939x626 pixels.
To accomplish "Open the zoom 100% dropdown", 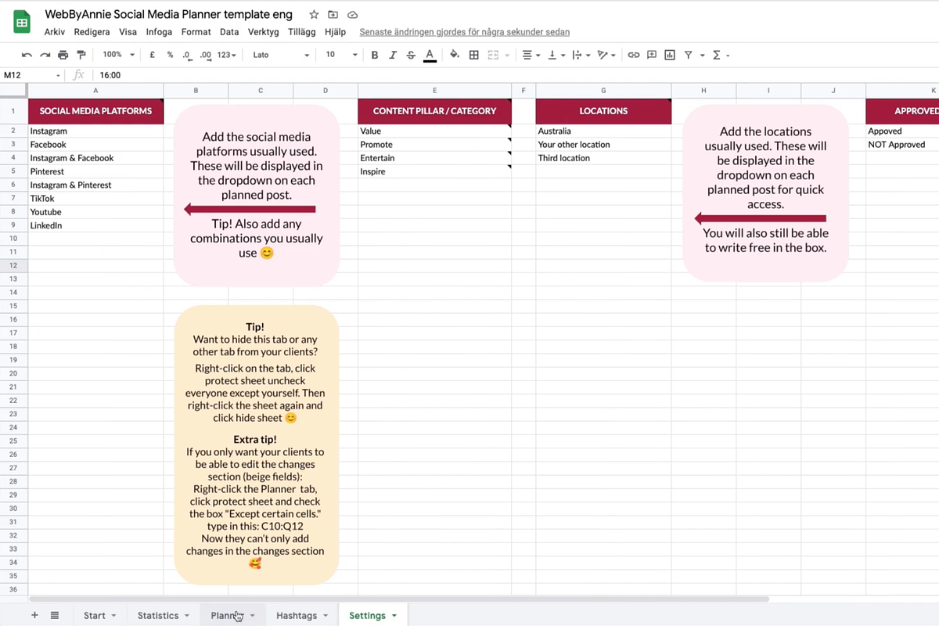I will 119,55.
